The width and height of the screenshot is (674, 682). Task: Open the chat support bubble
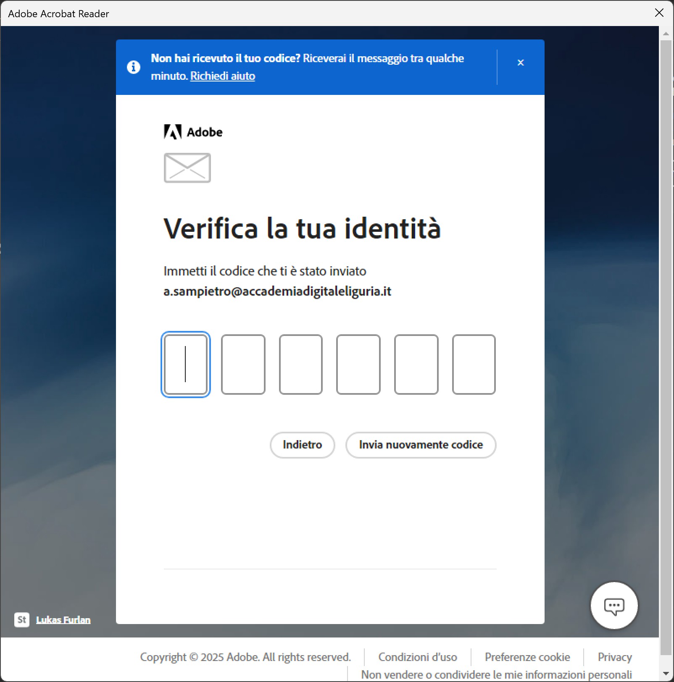[x=614, y=606]
